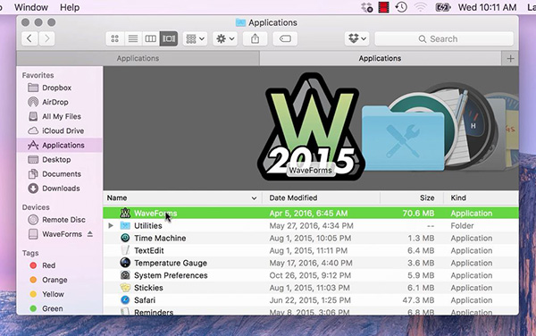Select the Temperature Gauge row
536x336 pixels.
pos(311,263)
